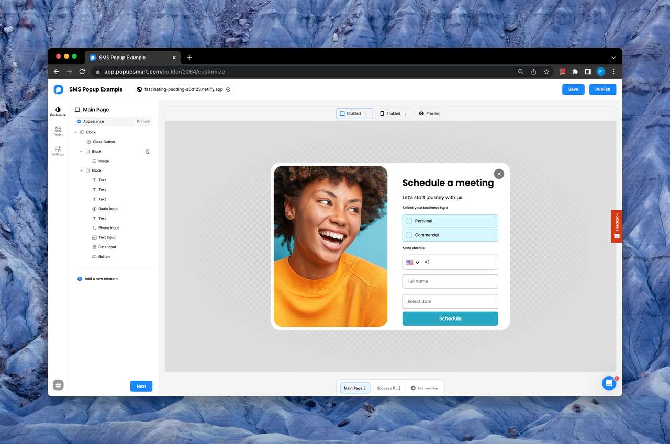Open the Target sidebar section
The width and height of the screenshot is (670, 444).
pyautogui.click(x=58, y=131)
